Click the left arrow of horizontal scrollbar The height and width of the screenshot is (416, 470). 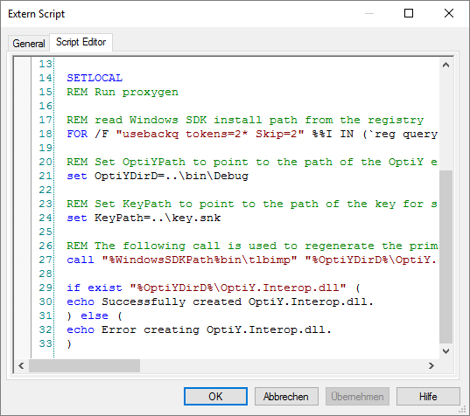click(21, 365)
